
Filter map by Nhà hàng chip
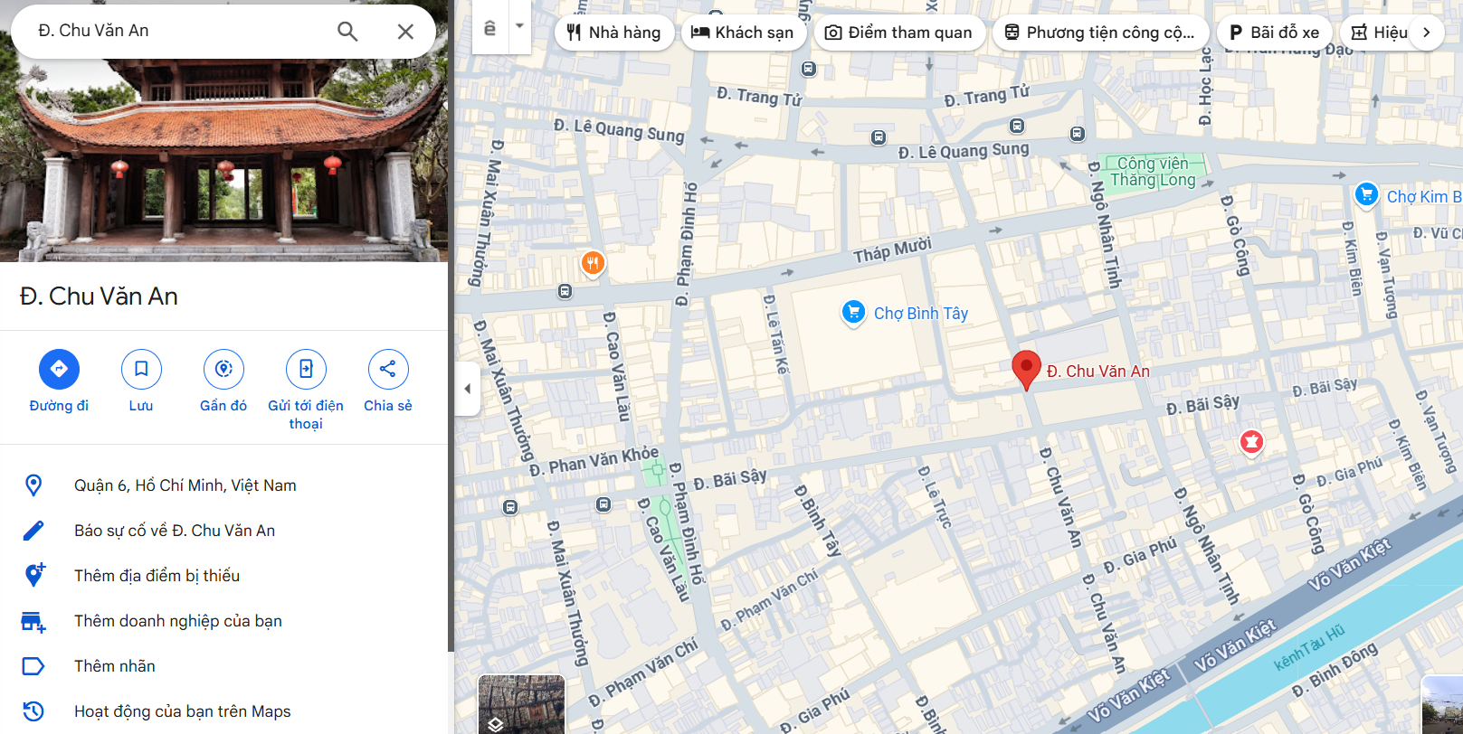(614, 33)
